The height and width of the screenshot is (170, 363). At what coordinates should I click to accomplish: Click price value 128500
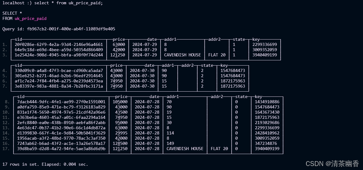click(120, 143)
